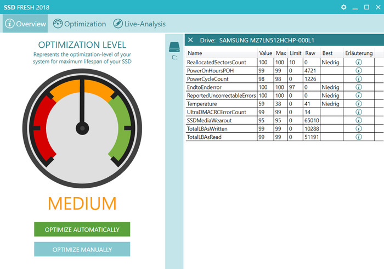Open the Optimization tab

click(x=80, y=24)
